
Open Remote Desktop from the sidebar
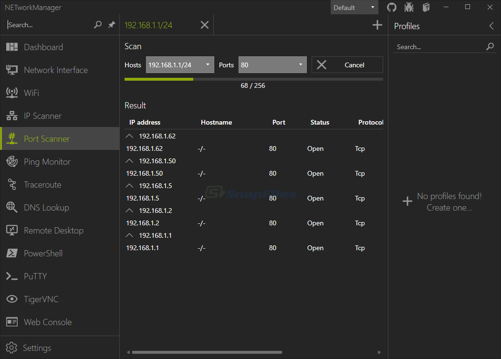tap(60, 230)
